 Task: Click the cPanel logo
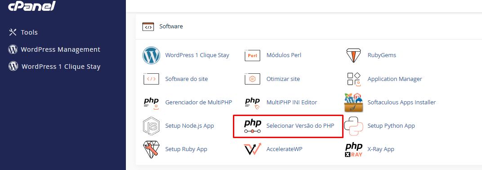pyautogui.click(x=31, y=6)
